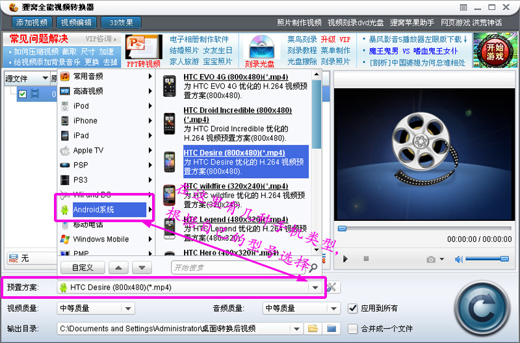Viewport: 520px width, 343px height.
Task: Click the move-down arrow button
Action: click(142, 268)
